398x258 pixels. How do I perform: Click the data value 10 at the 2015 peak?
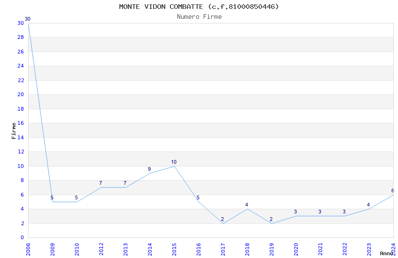pos(174,162)
